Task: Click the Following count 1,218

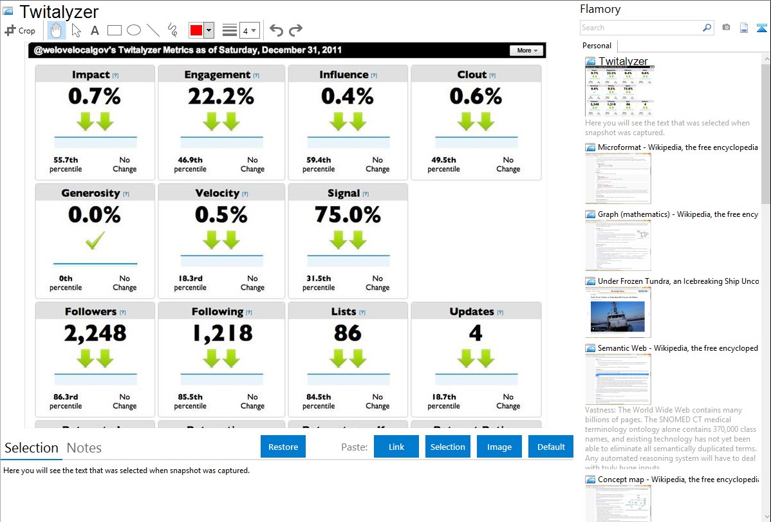Action: point(222,333)
